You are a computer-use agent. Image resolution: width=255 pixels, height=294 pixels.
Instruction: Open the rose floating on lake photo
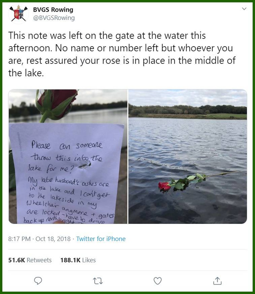[x=188, y=156]
